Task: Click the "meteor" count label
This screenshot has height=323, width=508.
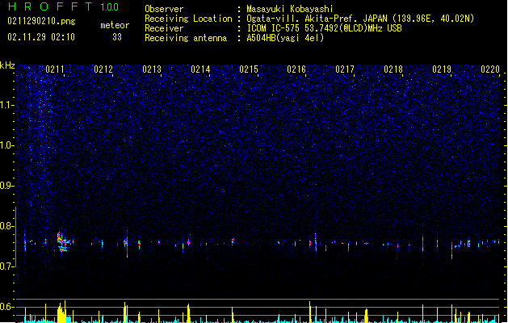Action: (x=115, y=25)
